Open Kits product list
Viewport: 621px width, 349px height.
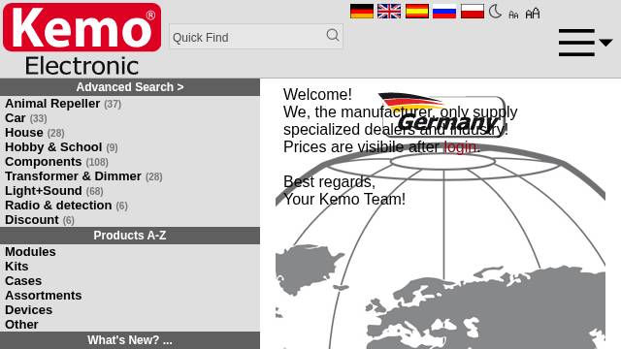16,267
